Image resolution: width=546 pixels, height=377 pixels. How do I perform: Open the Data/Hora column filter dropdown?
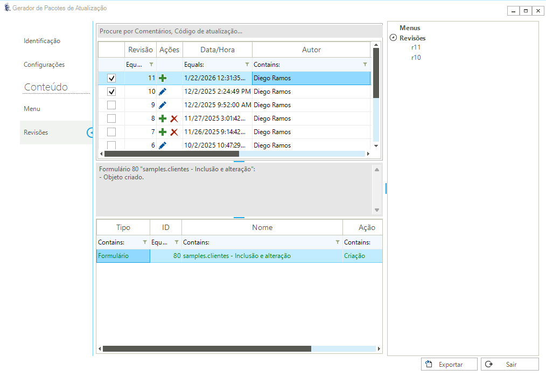[x=247, y=65]
